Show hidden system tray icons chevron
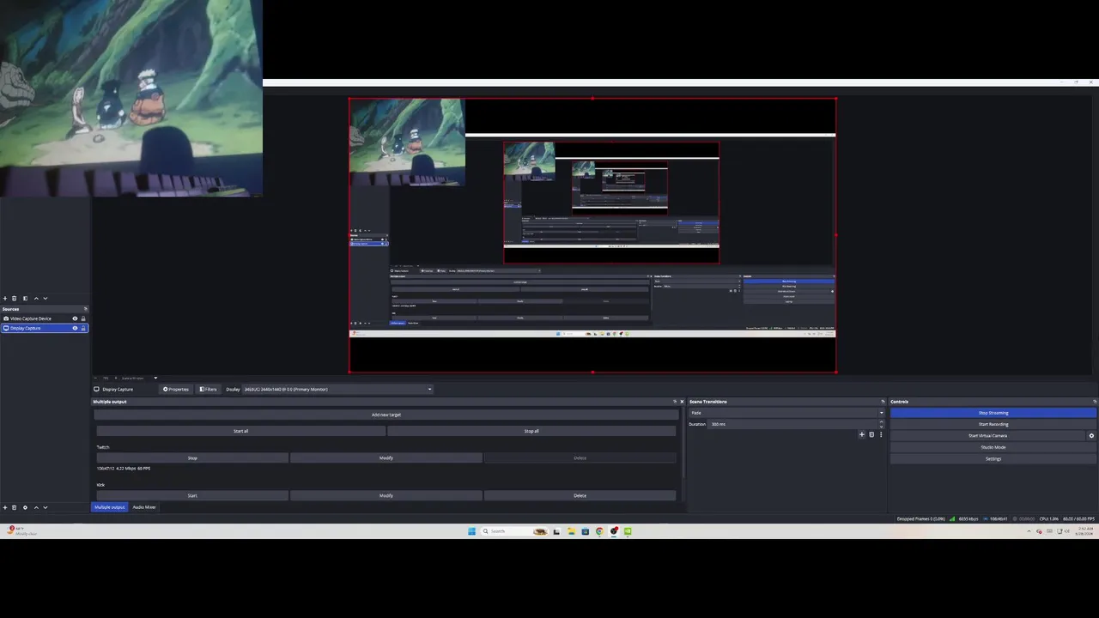The height and width of the screenshot is (618, 1099). 1029,531
